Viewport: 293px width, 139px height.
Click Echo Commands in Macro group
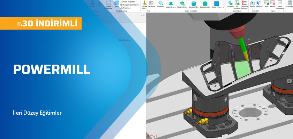click(x=280, y=5)
